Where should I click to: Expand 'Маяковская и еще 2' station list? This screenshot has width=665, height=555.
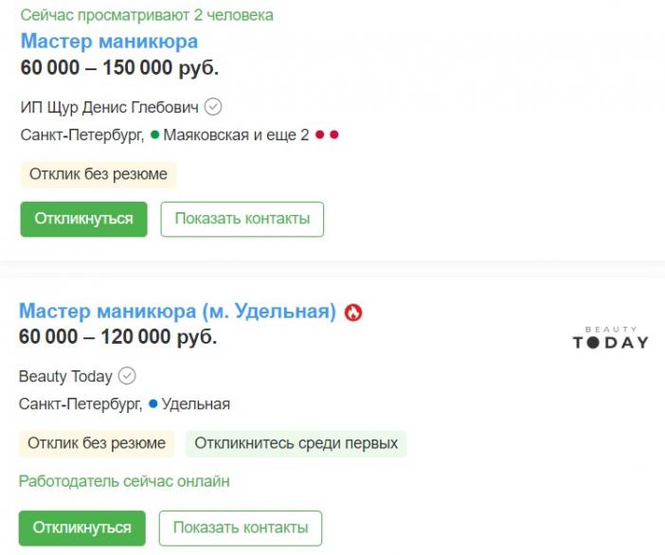tap(236, 135)
